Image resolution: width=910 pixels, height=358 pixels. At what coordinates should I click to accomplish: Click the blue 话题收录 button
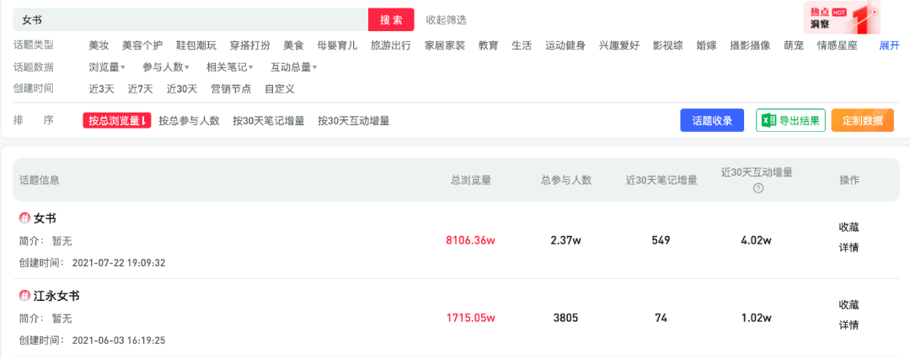tap(712, 121)
